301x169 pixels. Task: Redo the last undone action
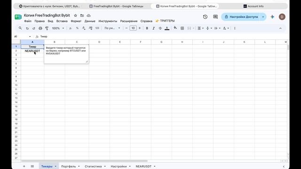34,28
